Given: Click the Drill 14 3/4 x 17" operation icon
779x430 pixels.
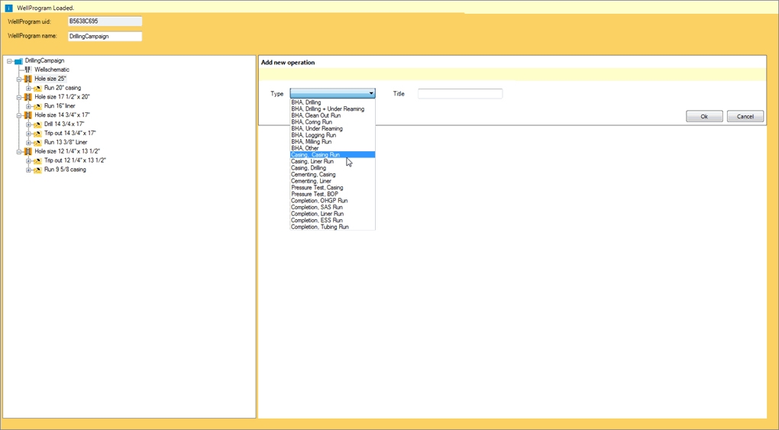Looking at the screenshot, I should pos(37,124).
